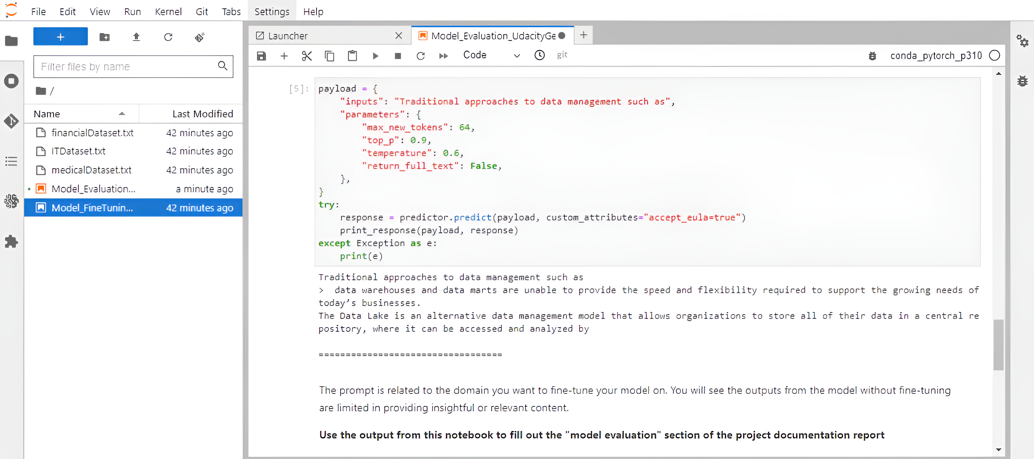Restart the kernel using the refresh icon
This screenshot has width=1034, height=459.
point(421,56)
